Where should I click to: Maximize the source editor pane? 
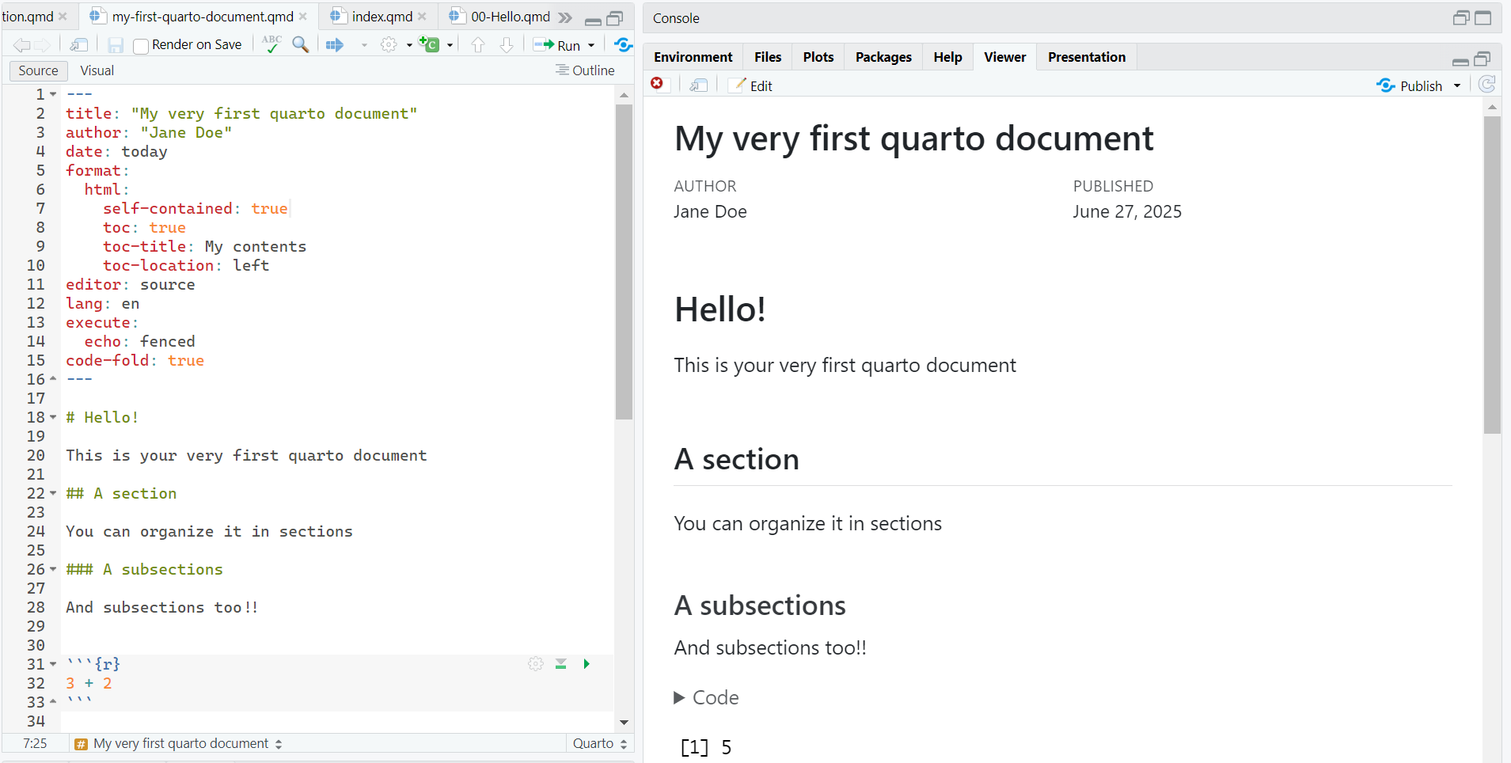[x=614, y=18]
